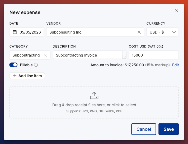Click the upload receipt icon

(x=94, y=96)
